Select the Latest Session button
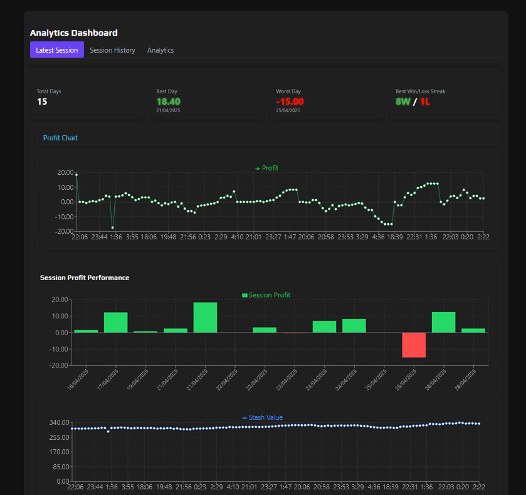Image resolution: width=526 pixels, height=495 pixels. [56, 50]
